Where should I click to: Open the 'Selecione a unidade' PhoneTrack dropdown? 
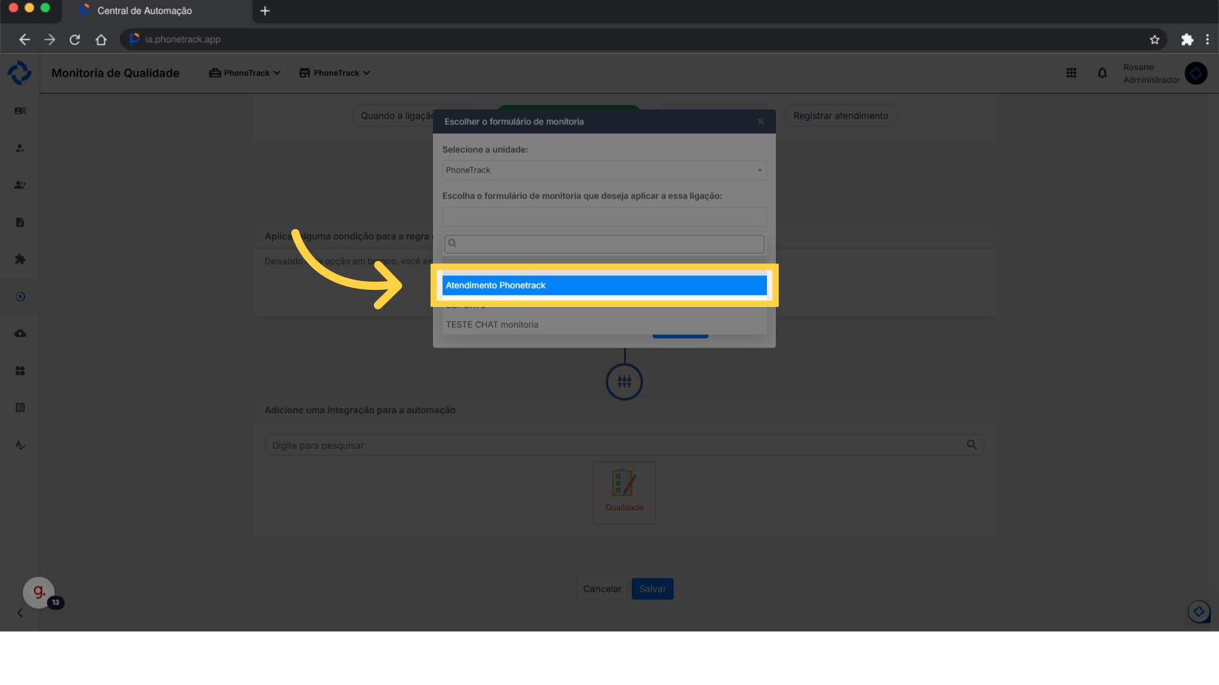(x=604, y=170)
